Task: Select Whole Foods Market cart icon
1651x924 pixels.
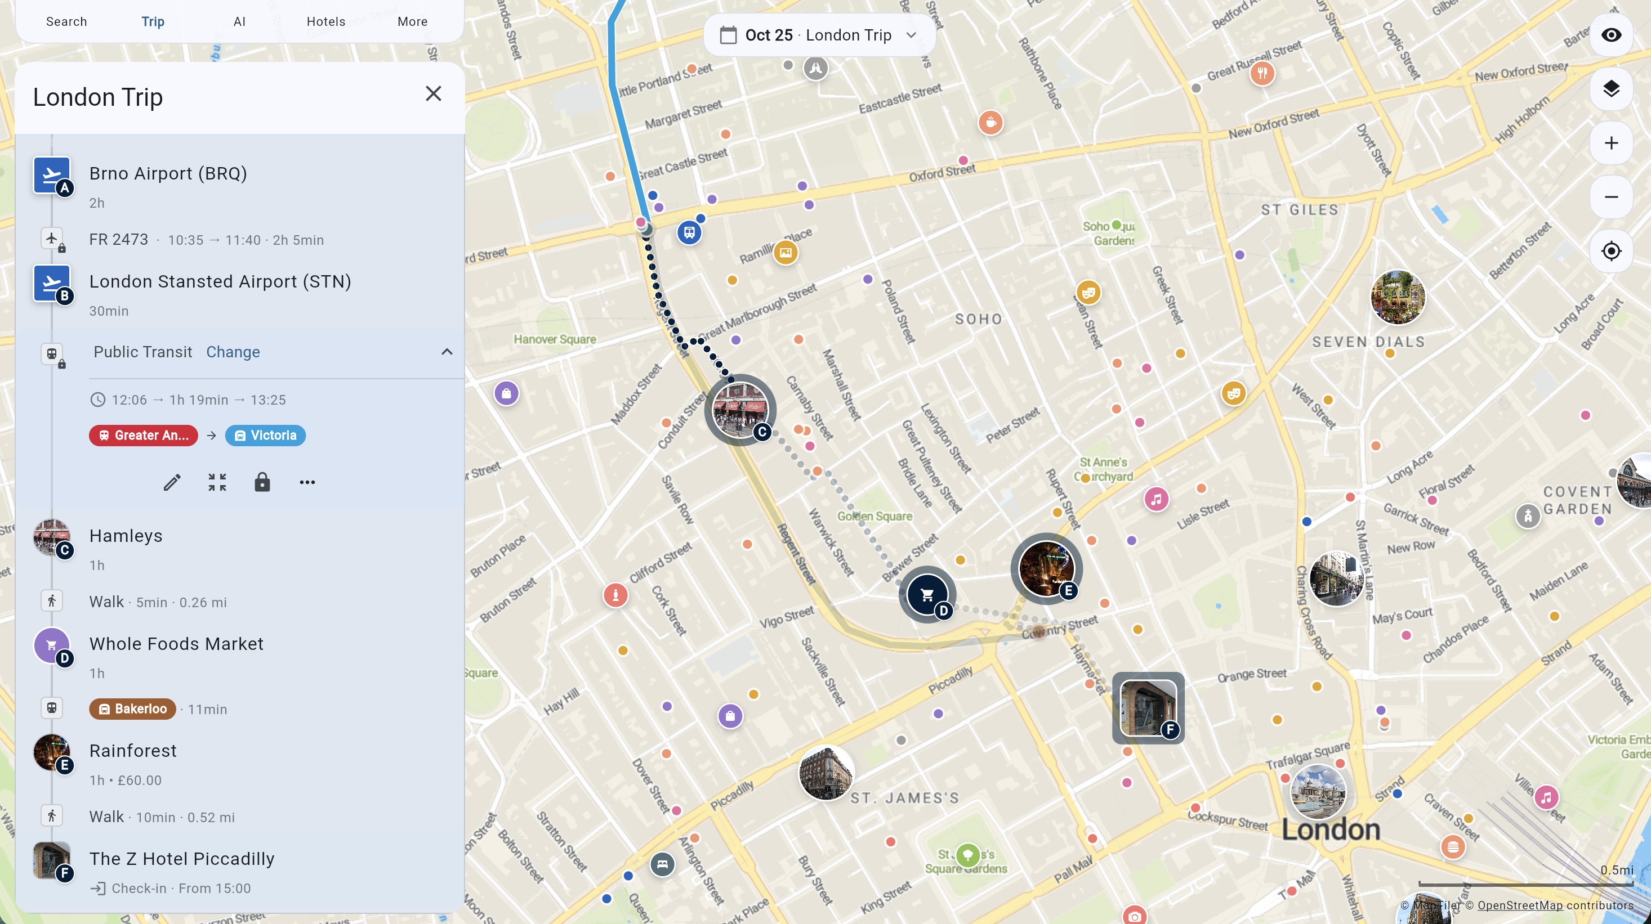Action: 52,645
